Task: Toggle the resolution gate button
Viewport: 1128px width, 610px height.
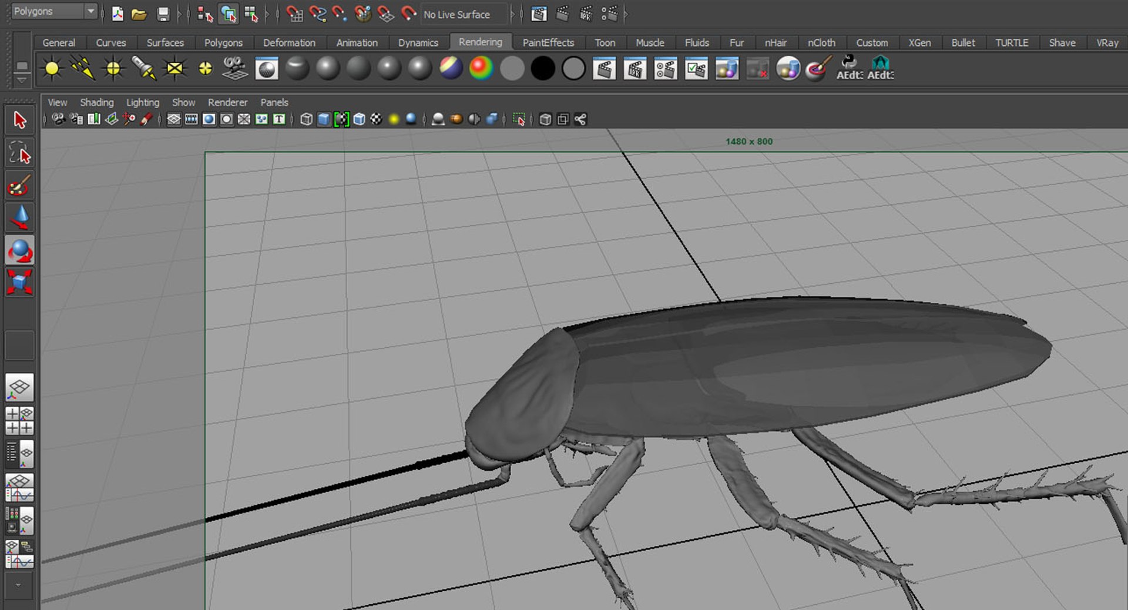Action: click(209, 119)
